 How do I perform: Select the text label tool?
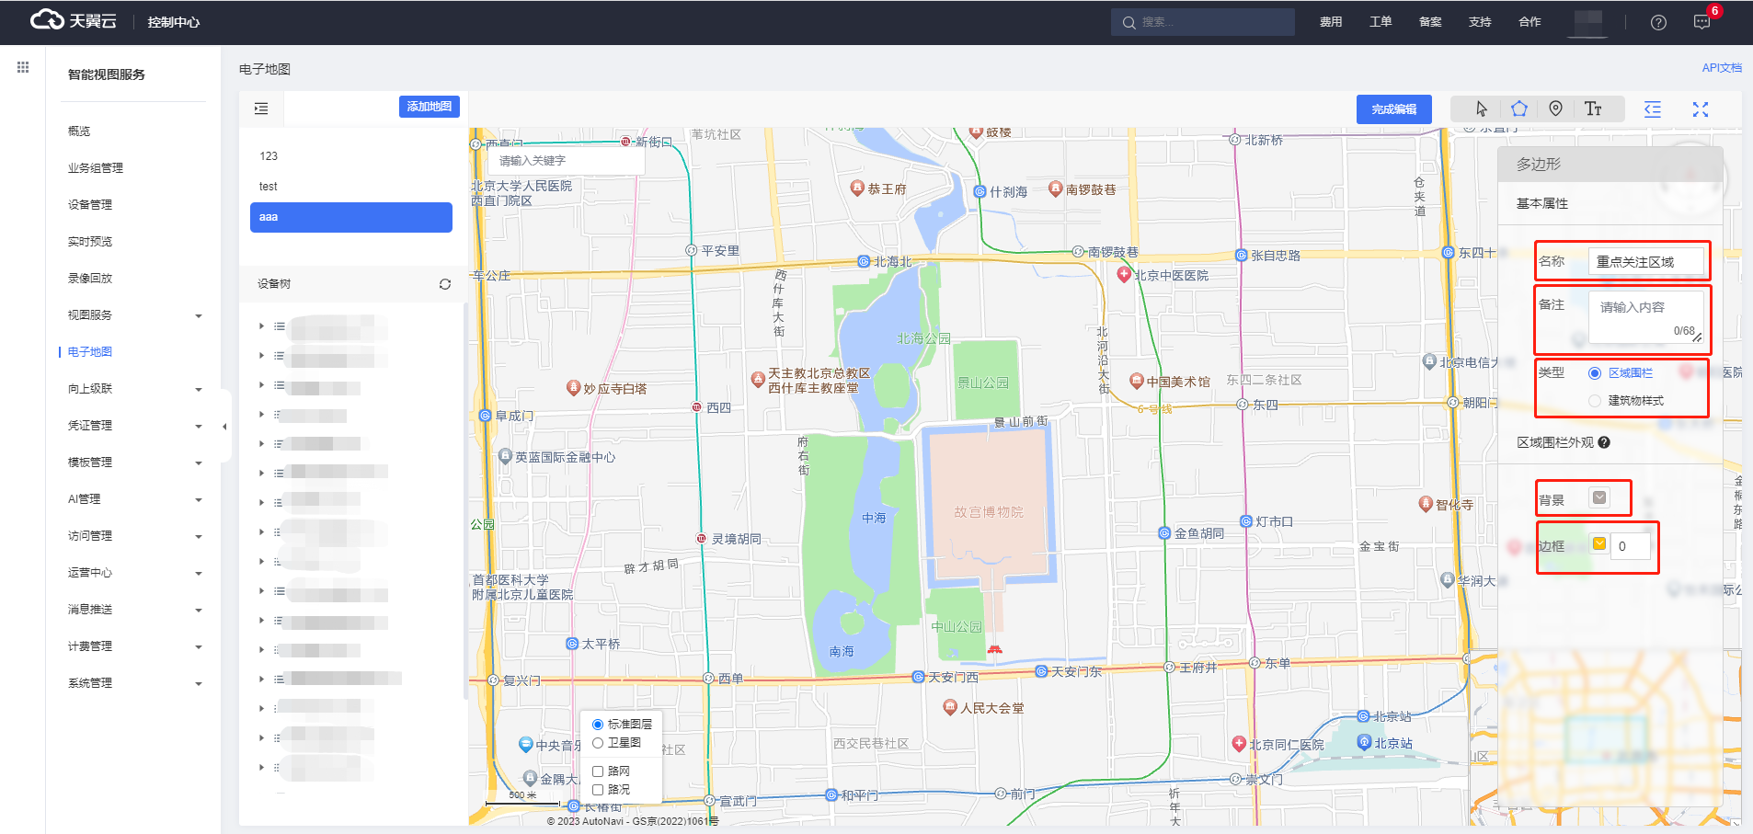(x=1593, y=109)
